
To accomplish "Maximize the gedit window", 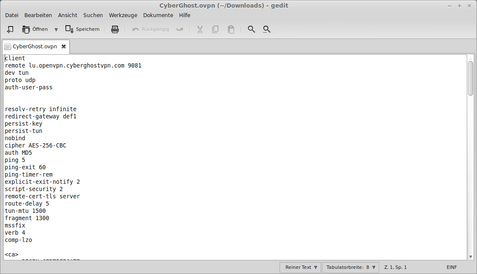I will coord(459,6).
